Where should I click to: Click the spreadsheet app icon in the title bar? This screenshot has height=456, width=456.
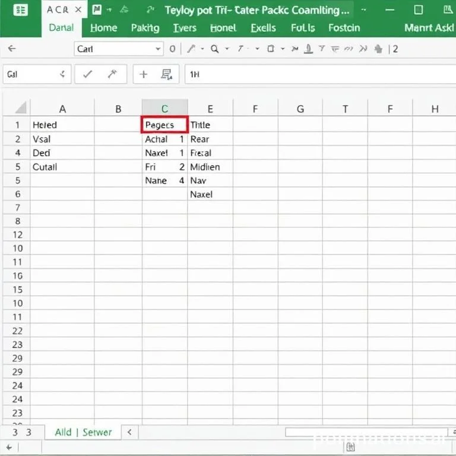coord(20,10)
